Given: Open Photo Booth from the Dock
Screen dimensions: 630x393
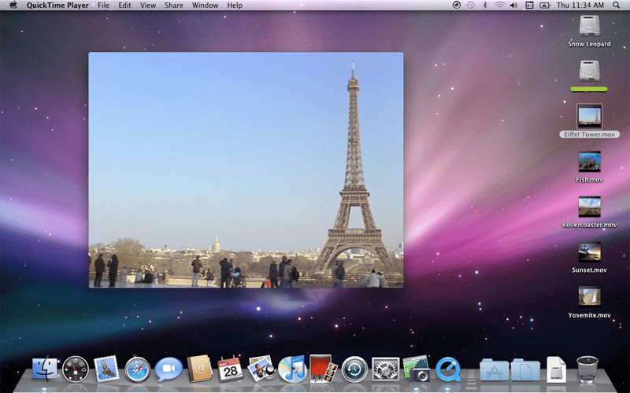Looking at the screenshot, I should coord(323,369).
